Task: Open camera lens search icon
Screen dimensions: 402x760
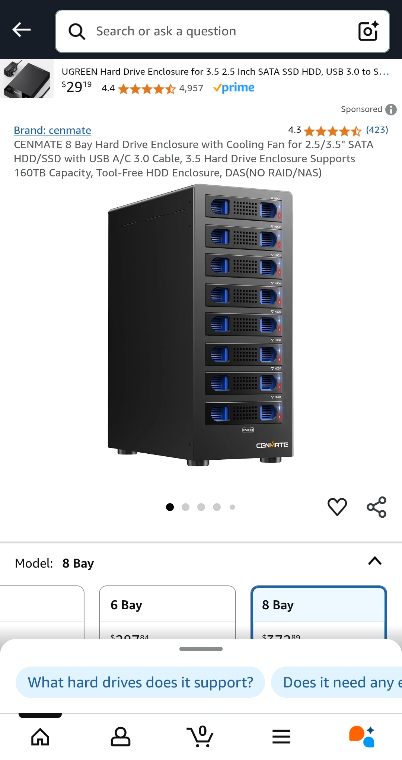Action: (368, 31)
